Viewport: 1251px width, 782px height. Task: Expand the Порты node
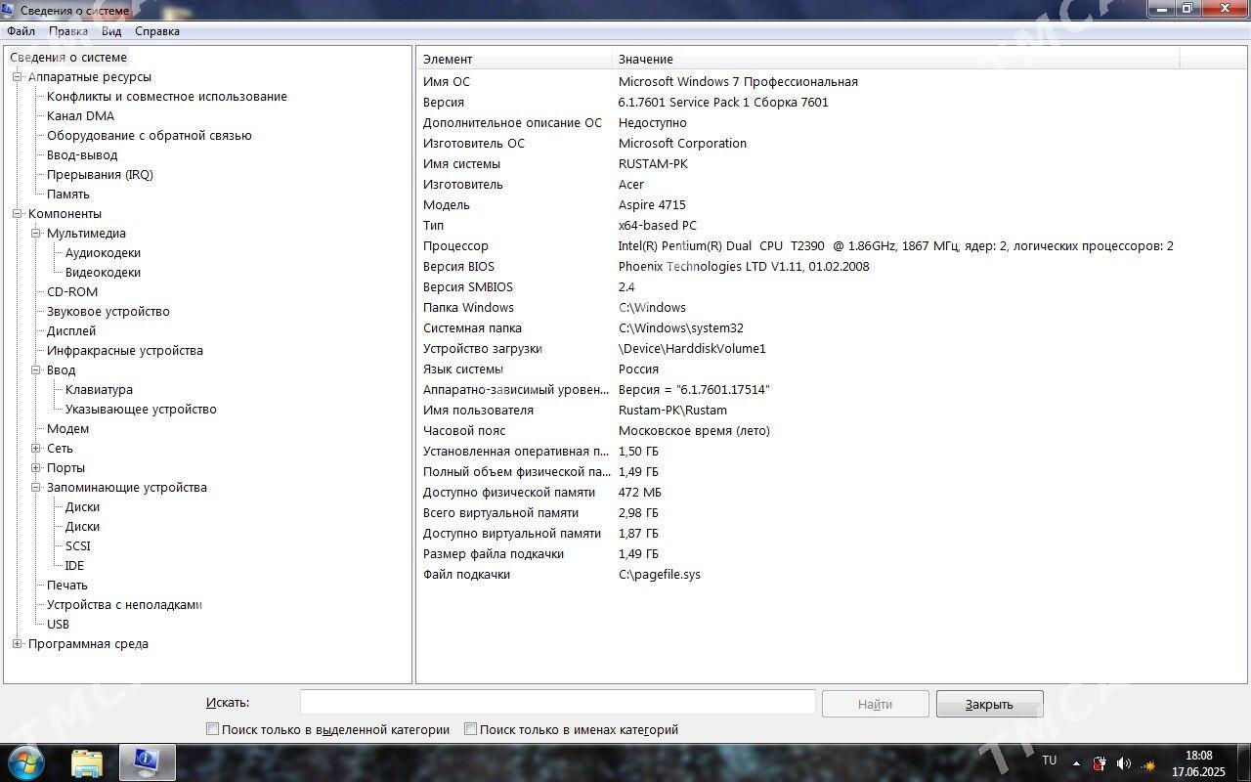click(35, 468)
